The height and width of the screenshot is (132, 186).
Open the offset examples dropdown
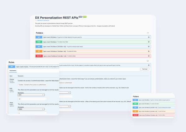click(31, 109)
